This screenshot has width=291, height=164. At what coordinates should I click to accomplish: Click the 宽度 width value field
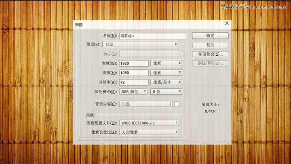tap(134, 63)
